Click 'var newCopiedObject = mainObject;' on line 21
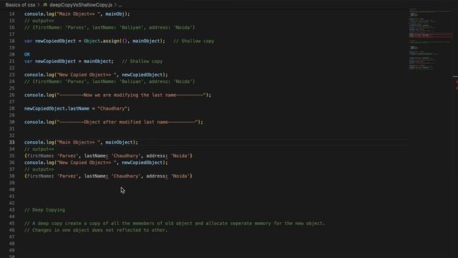The width and height of the screenshot is (458, 258). point(69,61)
